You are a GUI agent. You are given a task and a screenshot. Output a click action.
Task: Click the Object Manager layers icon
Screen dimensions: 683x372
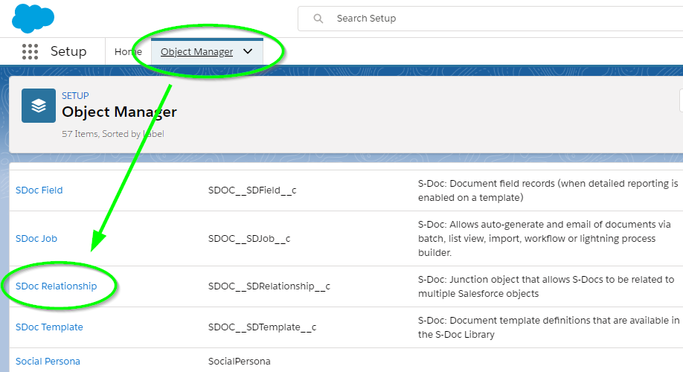[39, 106]
